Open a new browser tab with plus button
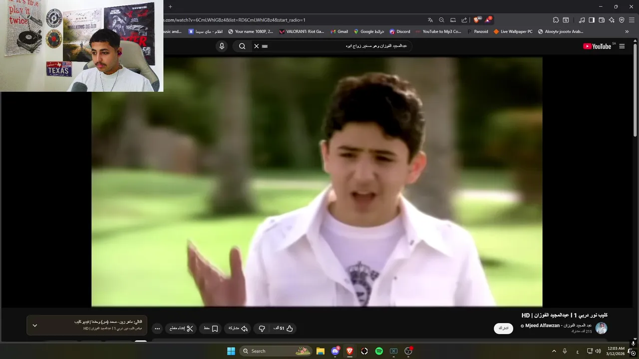This screenshot has width=639, height=359. click(x=170, y=6)
